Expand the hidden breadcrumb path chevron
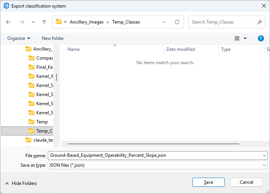The height and width of the screenshot is (194, 270). click(65, 22)
